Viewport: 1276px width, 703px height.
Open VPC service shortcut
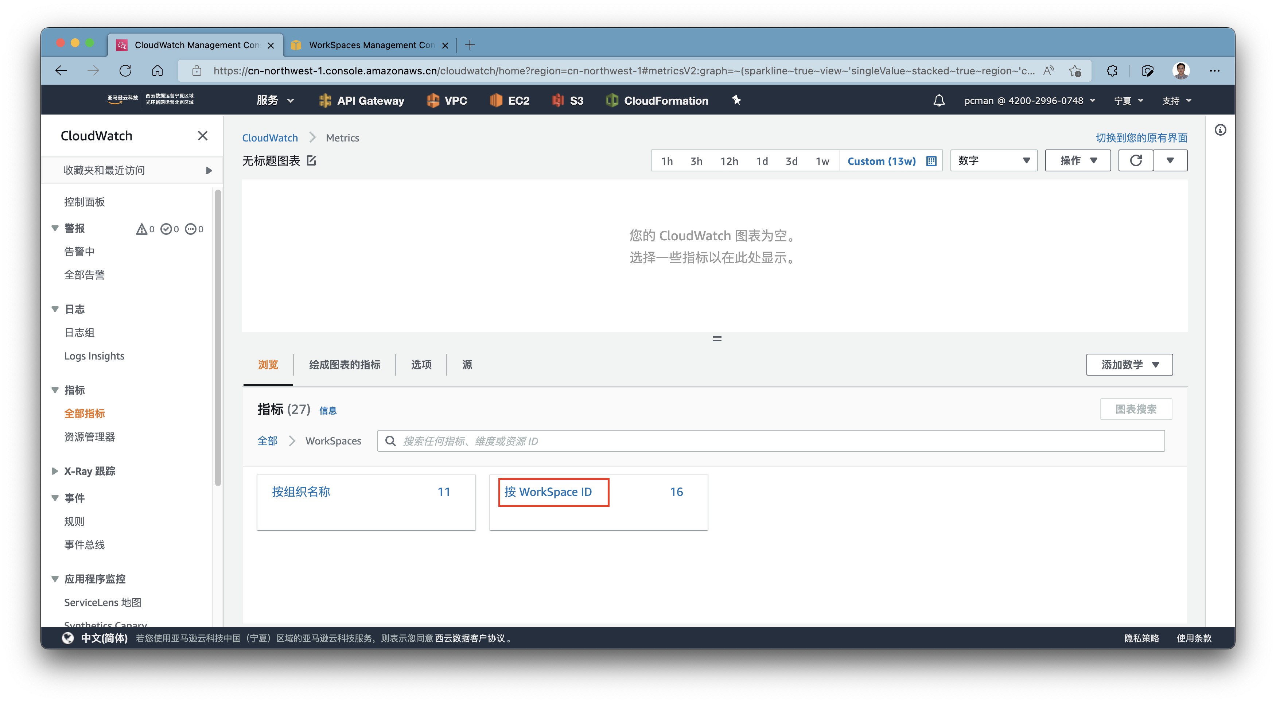click(x=446, y=101)
